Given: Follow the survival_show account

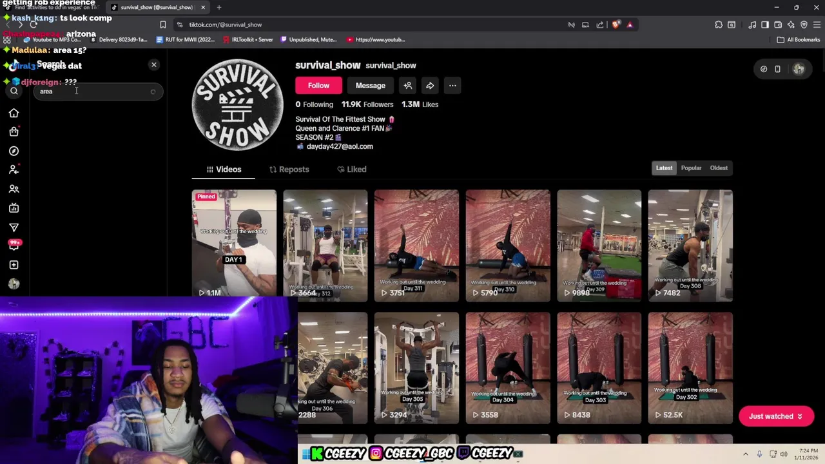Looking at the screenshot, I should pos(318,85).
